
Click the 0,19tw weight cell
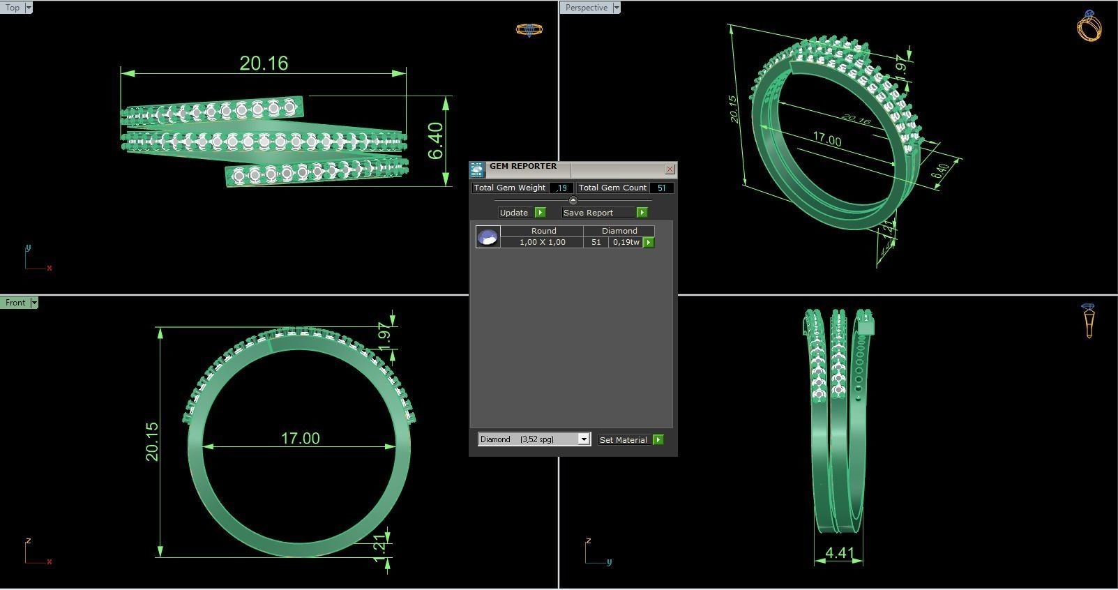click(x=626, y=242)
